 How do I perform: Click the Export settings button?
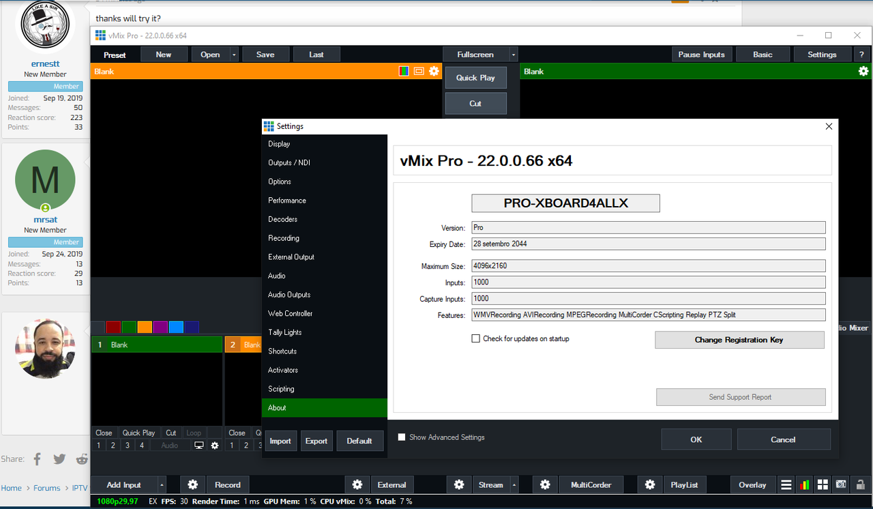[316, 441]
